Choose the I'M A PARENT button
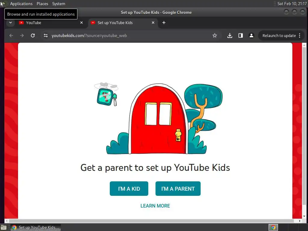Screen dimensions: 308x231 pos(178,189)
